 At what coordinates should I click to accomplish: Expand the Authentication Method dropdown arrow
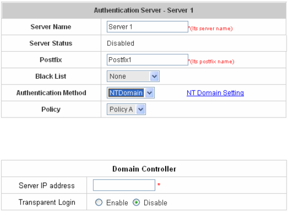(x=150, y=93)
